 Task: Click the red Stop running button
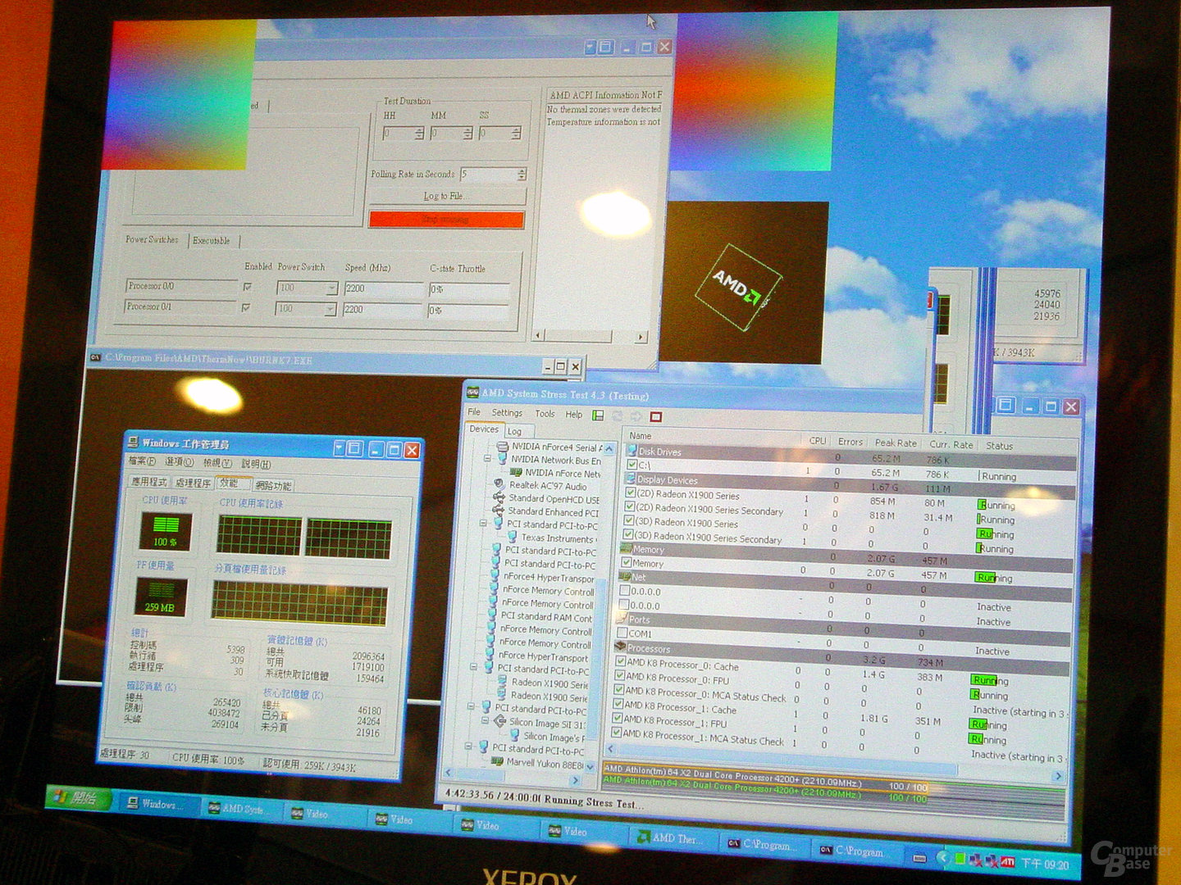[446, 219]
